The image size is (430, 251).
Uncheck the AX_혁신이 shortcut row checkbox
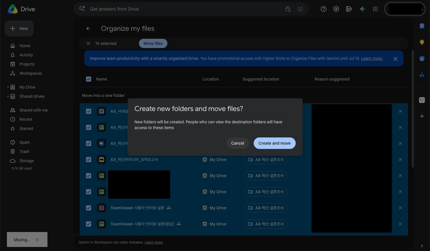[89, 143]
